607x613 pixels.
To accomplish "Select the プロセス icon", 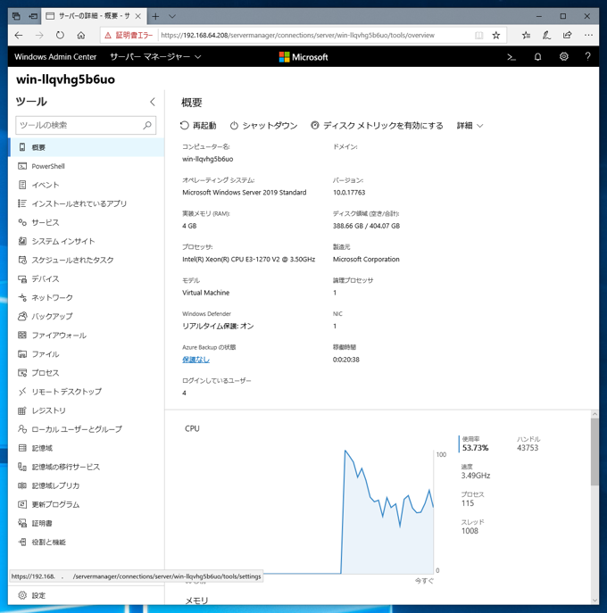I will 22,373.
